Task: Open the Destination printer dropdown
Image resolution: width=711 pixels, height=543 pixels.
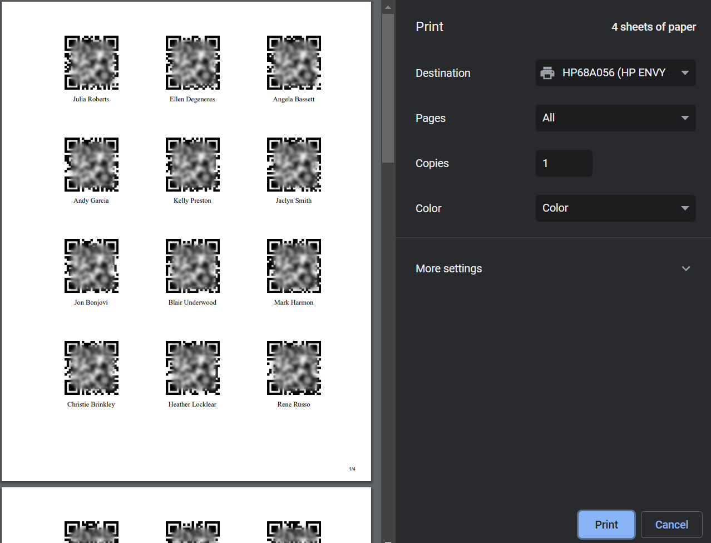Action: 615,73
